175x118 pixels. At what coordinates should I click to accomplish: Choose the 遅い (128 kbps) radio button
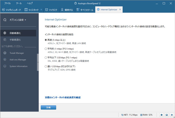pyautogui.click(x=46, y=66)
